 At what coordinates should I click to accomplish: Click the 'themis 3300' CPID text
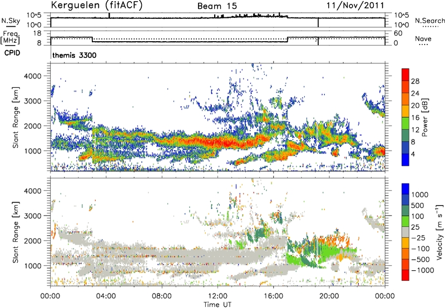75,55
